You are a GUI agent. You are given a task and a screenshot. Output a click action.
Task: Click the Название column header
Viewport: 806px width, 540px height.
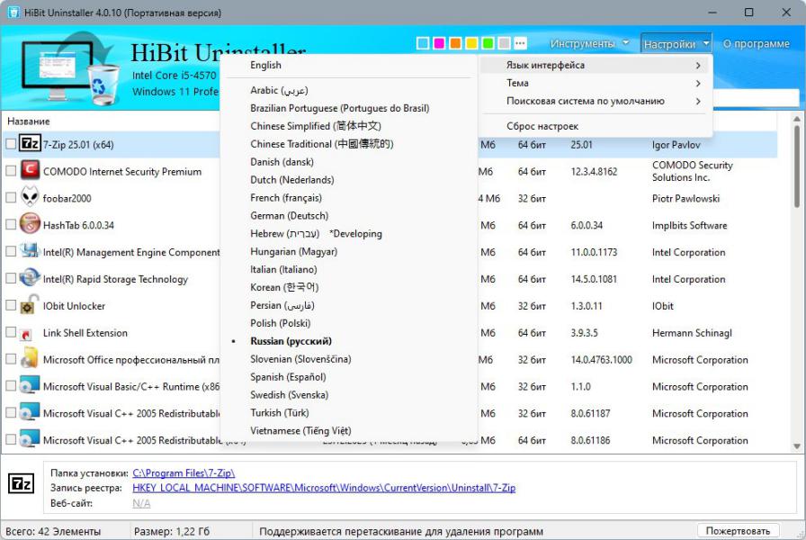click(29, 121)
